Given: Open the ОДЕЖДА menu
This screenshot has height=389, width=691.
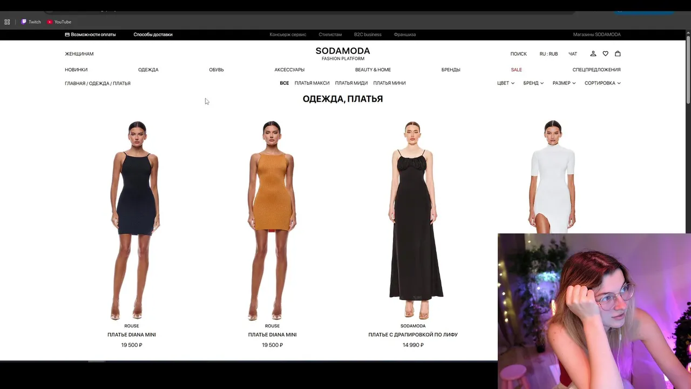Looking at the screenshot, I should (x=148, y=70).
